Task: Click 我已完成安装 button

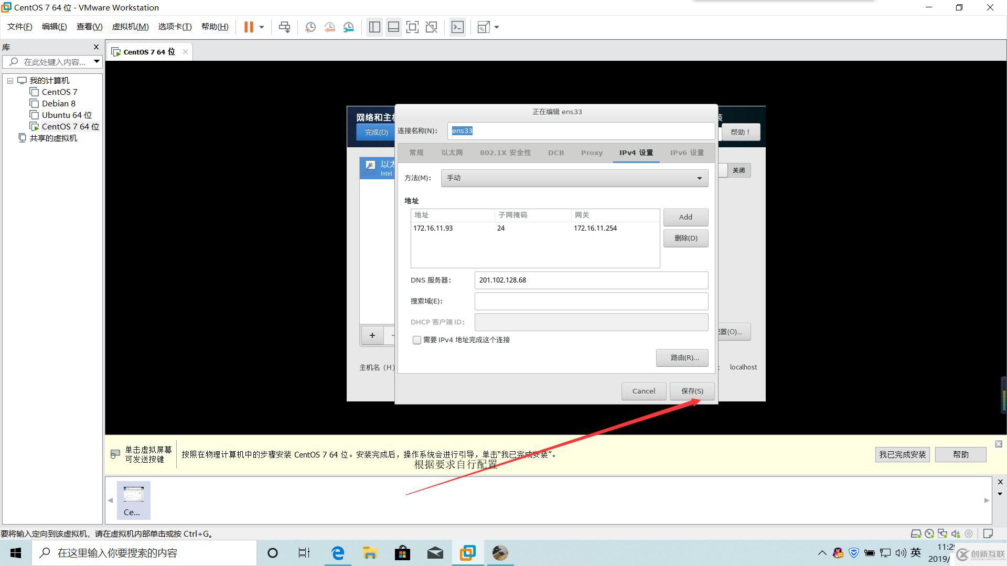Action: [x=902, y=454]
